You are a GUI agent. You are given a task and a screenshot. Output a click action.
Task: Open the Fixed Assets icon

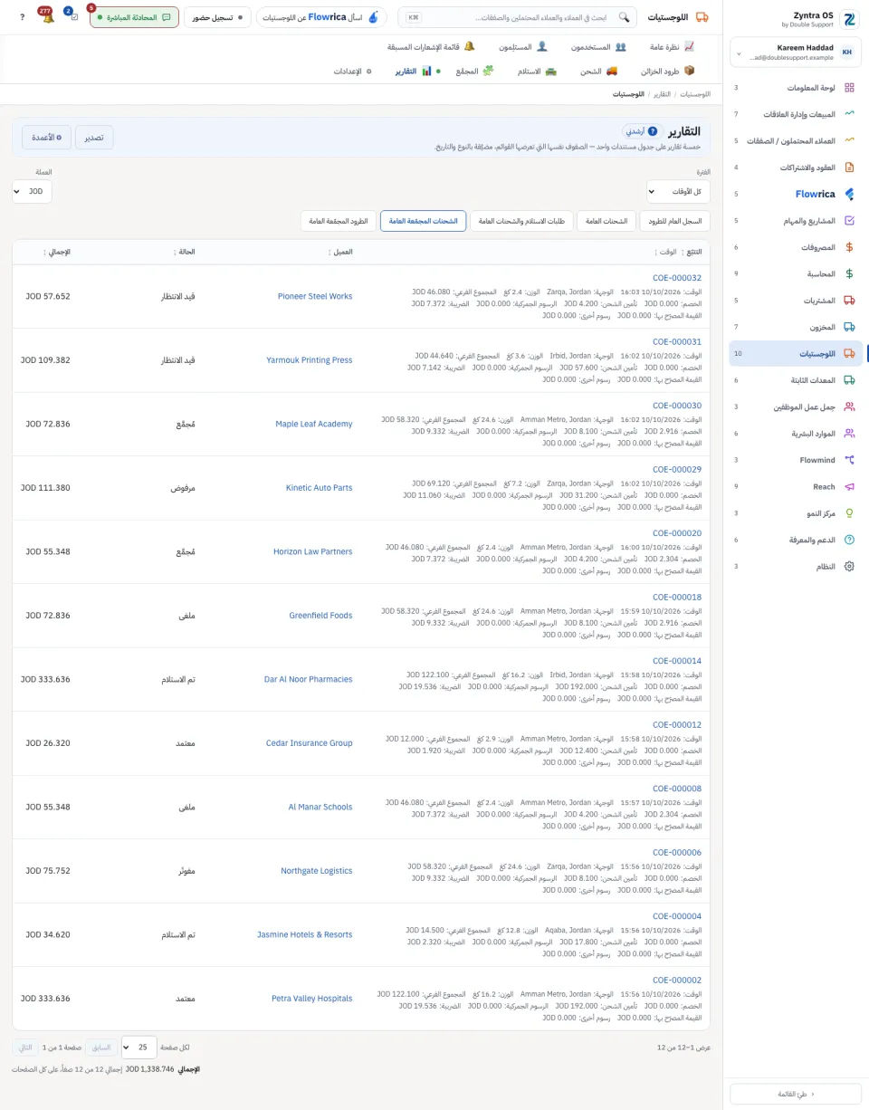point(849,380)
